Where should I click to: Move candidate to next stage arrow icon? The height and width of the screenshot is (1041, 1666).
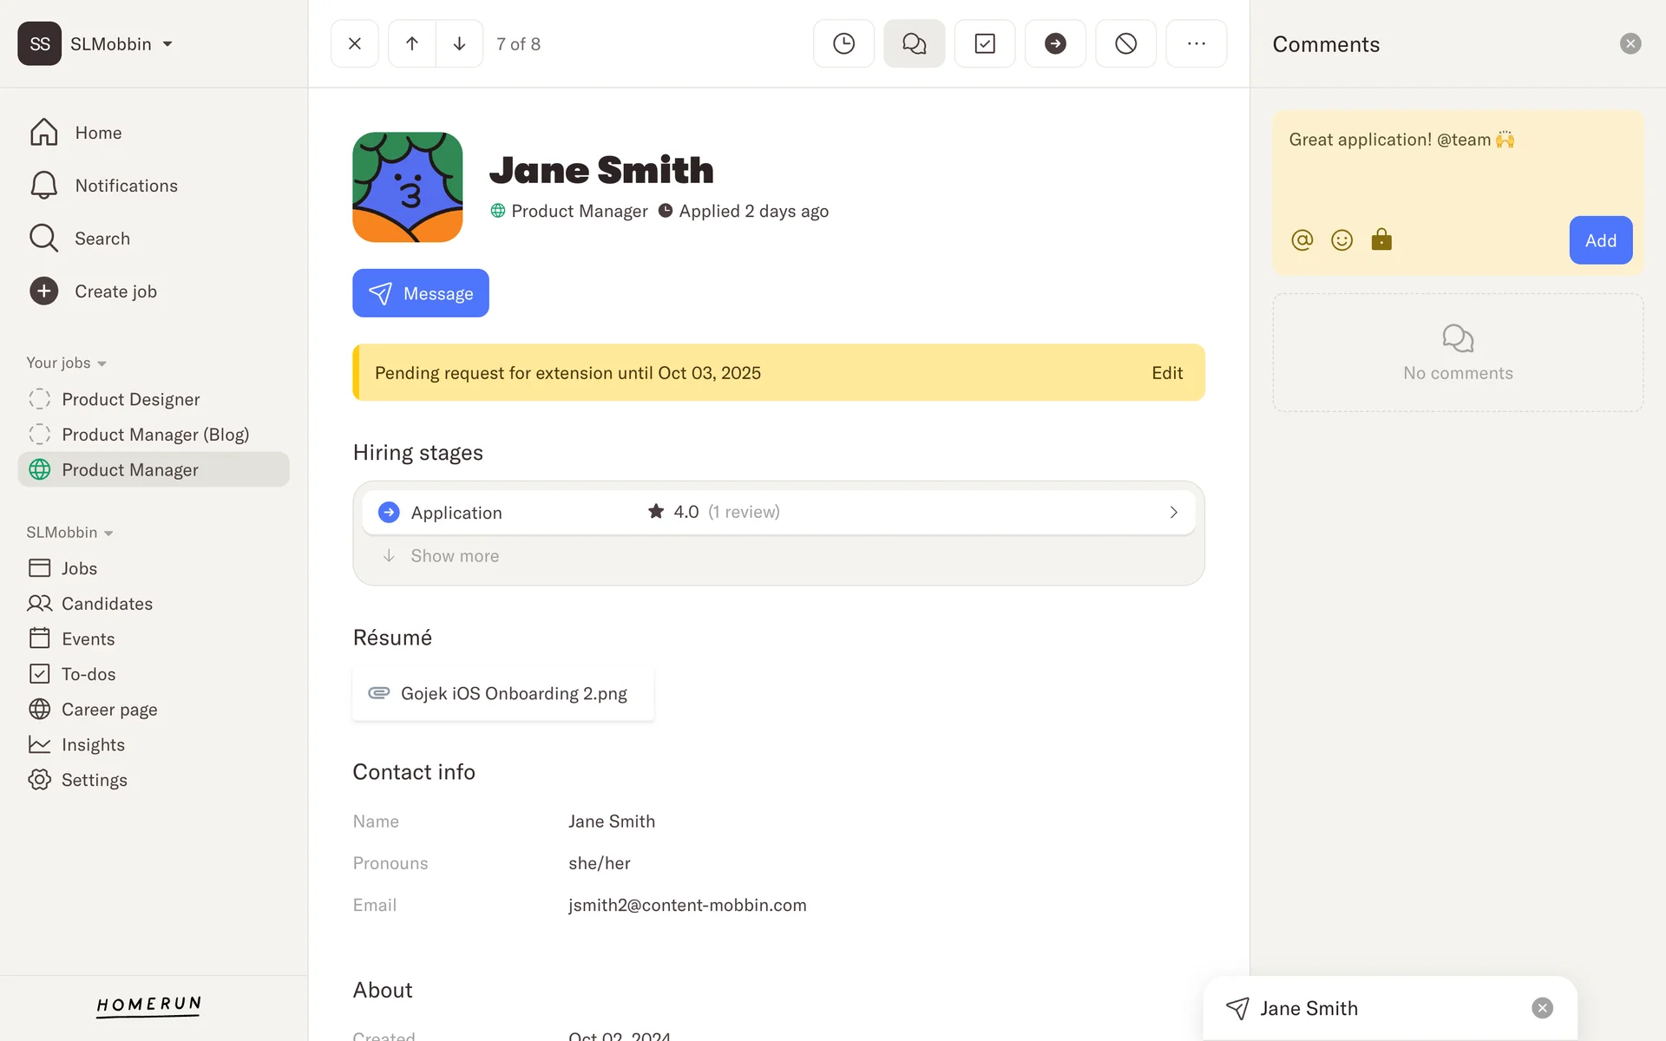point(1054,43)
